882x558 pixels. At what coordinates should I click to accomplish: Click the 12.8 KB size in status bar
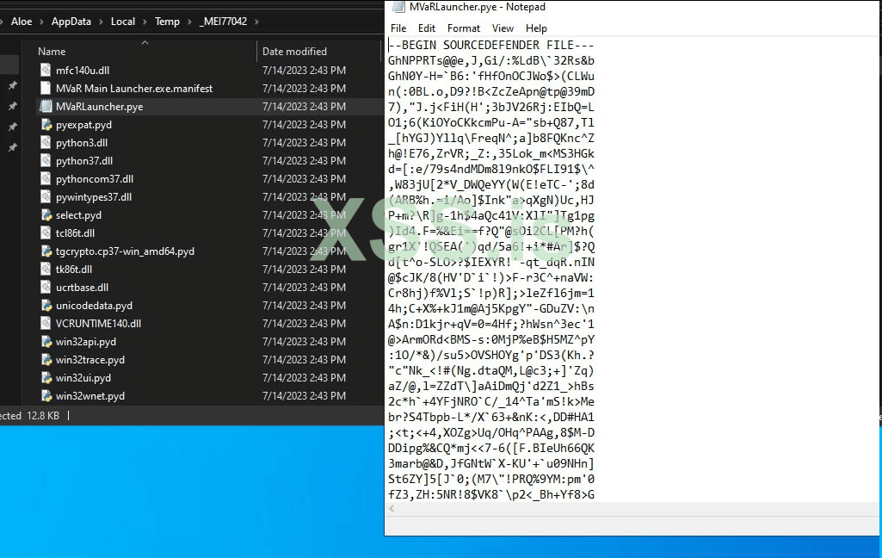43,416
